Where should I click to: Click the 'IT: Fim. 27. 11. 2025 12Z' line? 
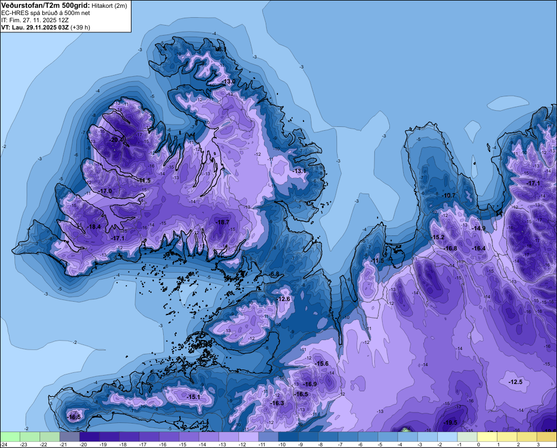pos(35,20)
